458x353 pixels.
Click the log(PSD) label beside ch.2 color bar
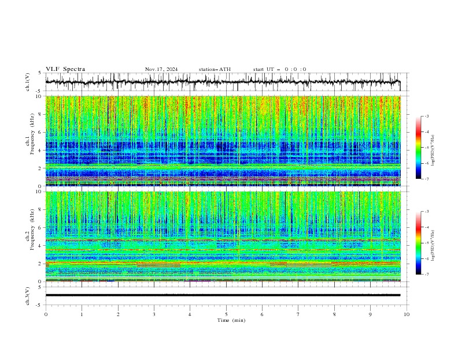(x=433, y=245)
